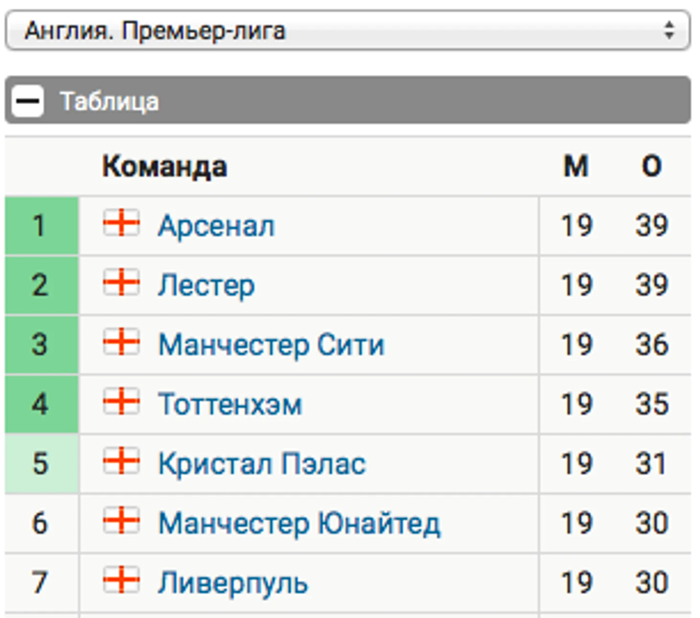The image size is (700, 618).
Task: Open the Лестер team link
Action: coord(206,285)
